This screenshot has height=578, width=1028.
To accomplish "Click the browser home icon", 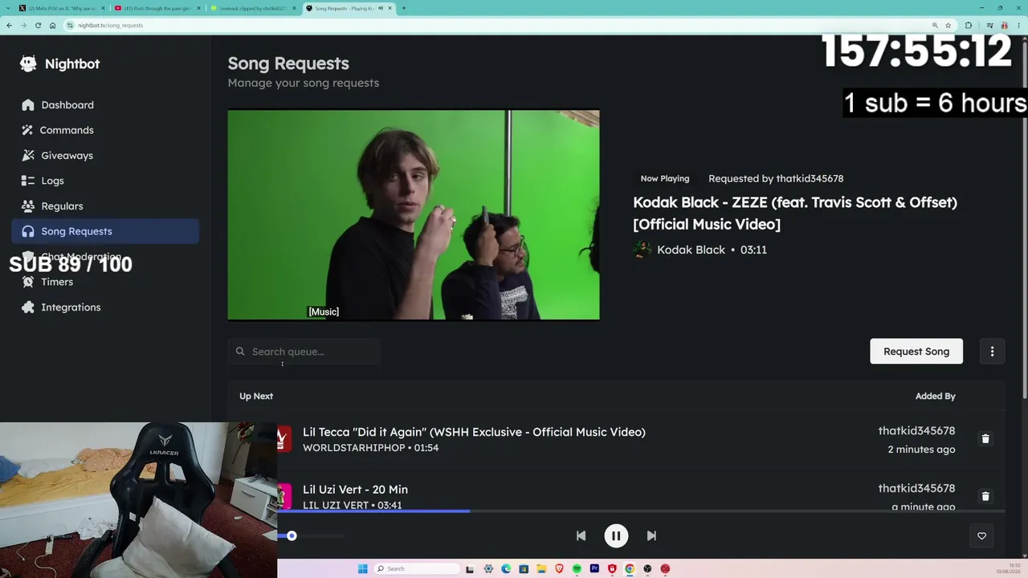I will 52,25.
